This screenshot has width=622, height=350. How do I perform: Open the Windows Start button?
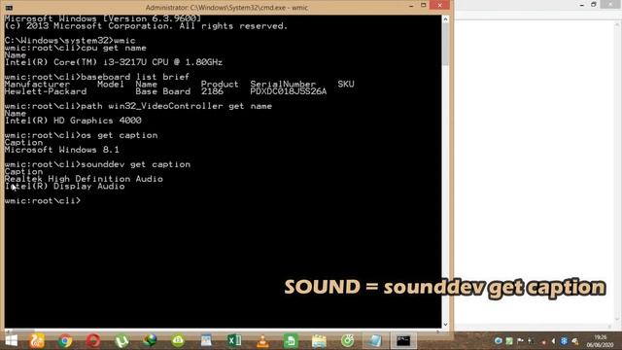[11, 341]
